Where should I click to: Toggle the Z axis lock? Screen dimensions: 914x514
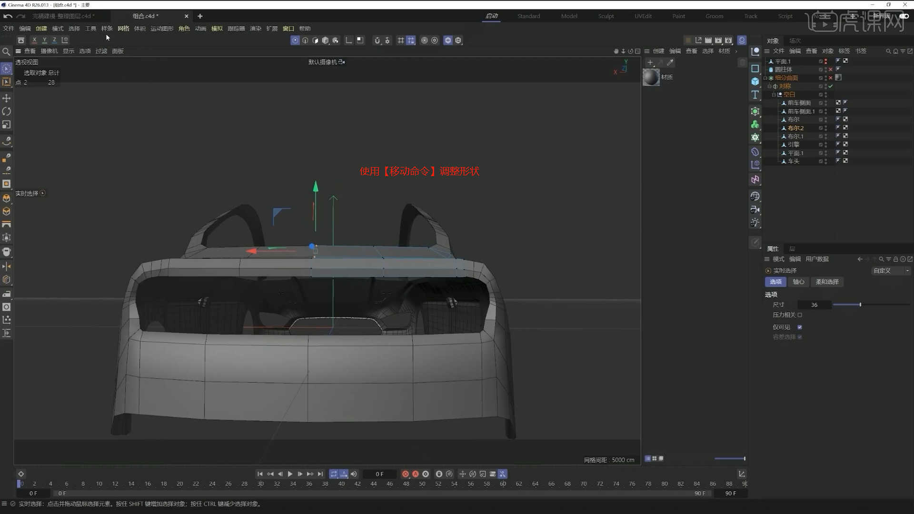click(54, 40)
